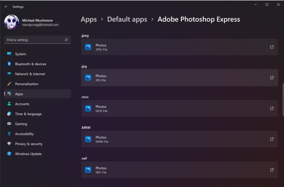Click Photos app icon in MOS File row
The height and width of the screenshot is (187, 284).
(x=88, y=108)
